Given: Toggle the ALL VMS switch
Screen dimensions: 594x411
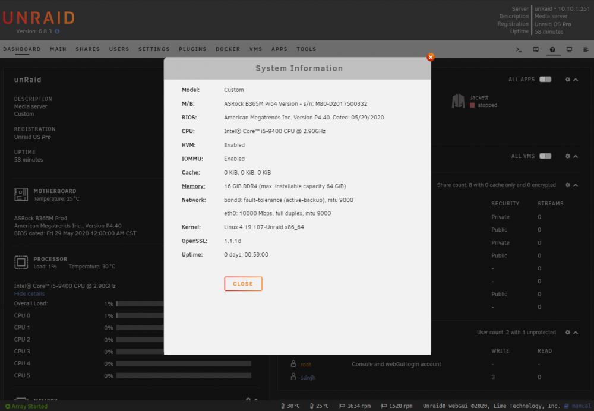Looking at the screenshot, I should click(x=545, y=156).
